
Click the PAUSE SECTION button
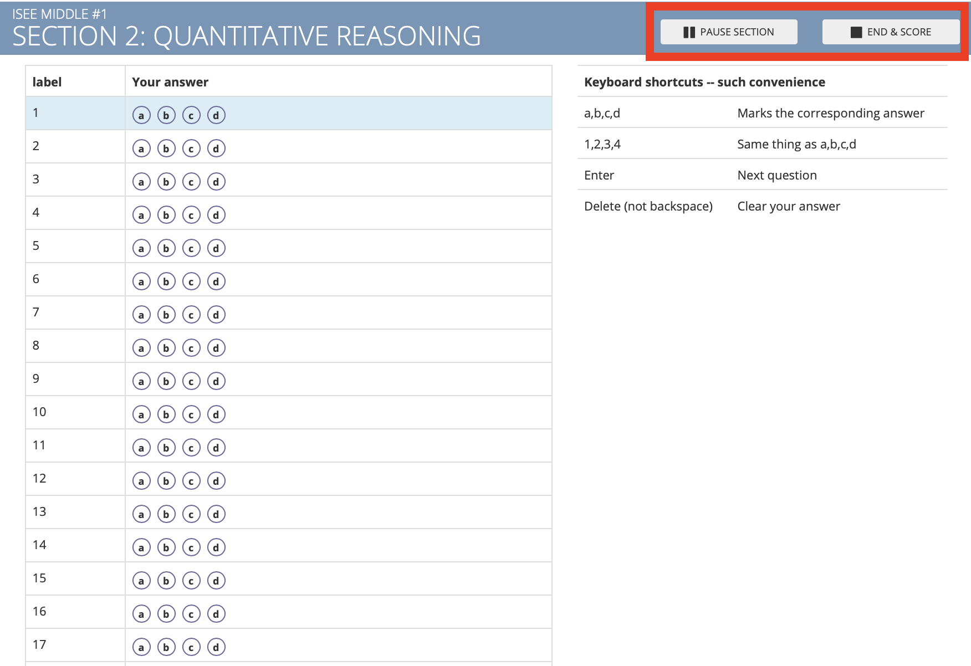[729, 32]
